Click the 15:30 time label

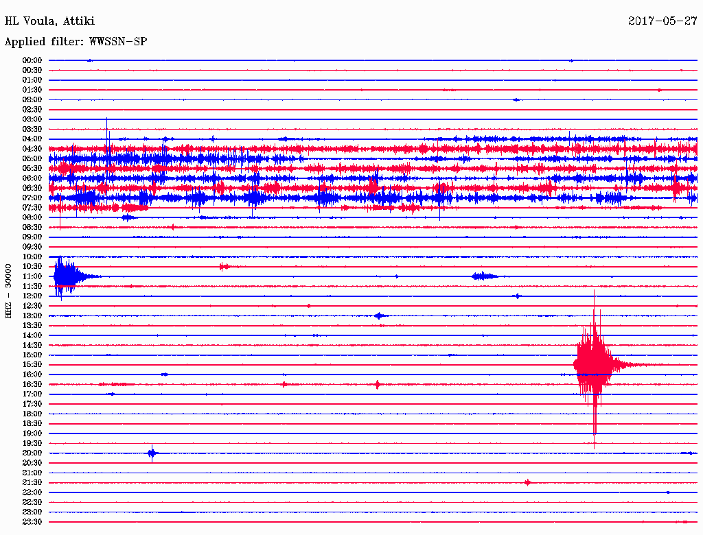coord(32,365)
